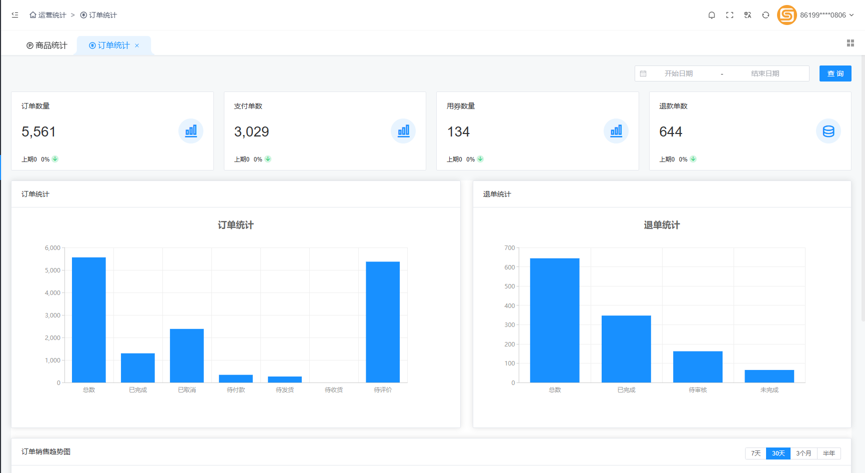Open the 开始日期 date picker
This screenshot has height=473, width=865.
click(678, 73)
